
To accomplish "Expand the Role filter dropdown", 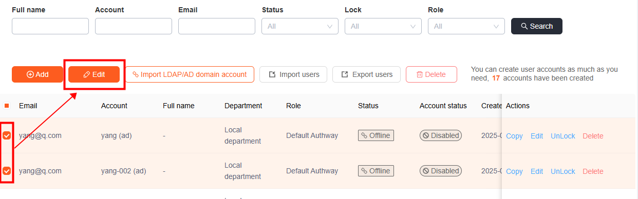I will pos(466,26).
